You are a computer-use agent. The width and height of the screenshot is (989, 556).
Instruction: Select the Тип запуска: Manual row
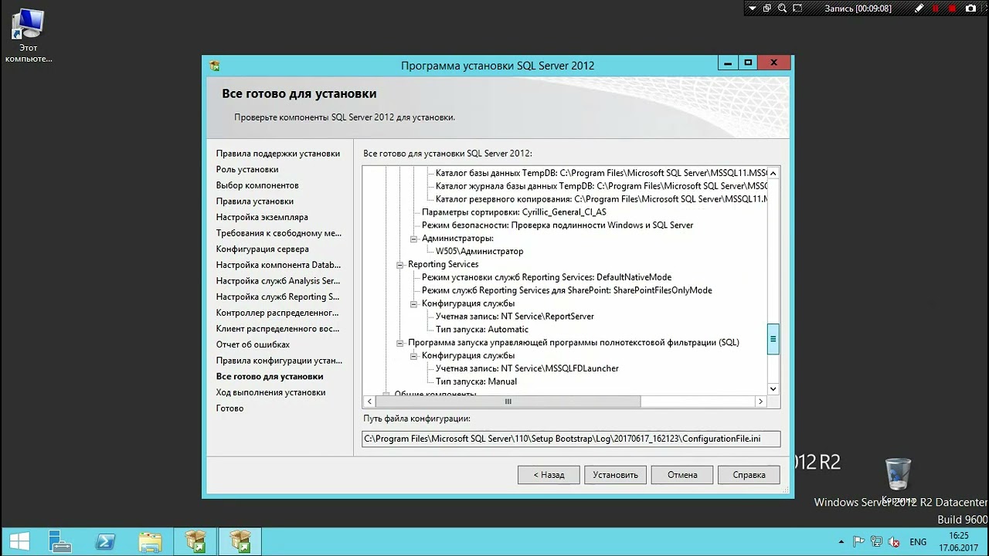tap(476, 381)
